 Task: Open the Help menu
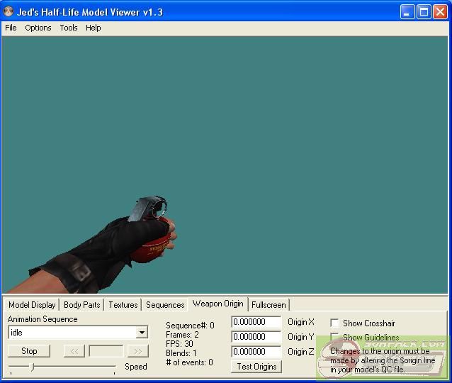(x=93, y=28)
